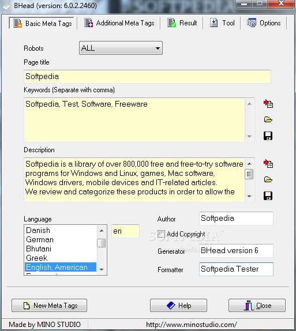Paste clipboard into Description field icon
The width and height of the screenshot is (296, 331).
pyautogui.click(x=268, y=164)
